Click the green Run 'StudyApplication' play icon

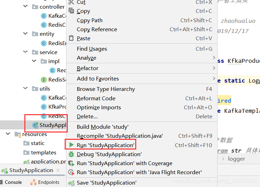coord(71,145)
